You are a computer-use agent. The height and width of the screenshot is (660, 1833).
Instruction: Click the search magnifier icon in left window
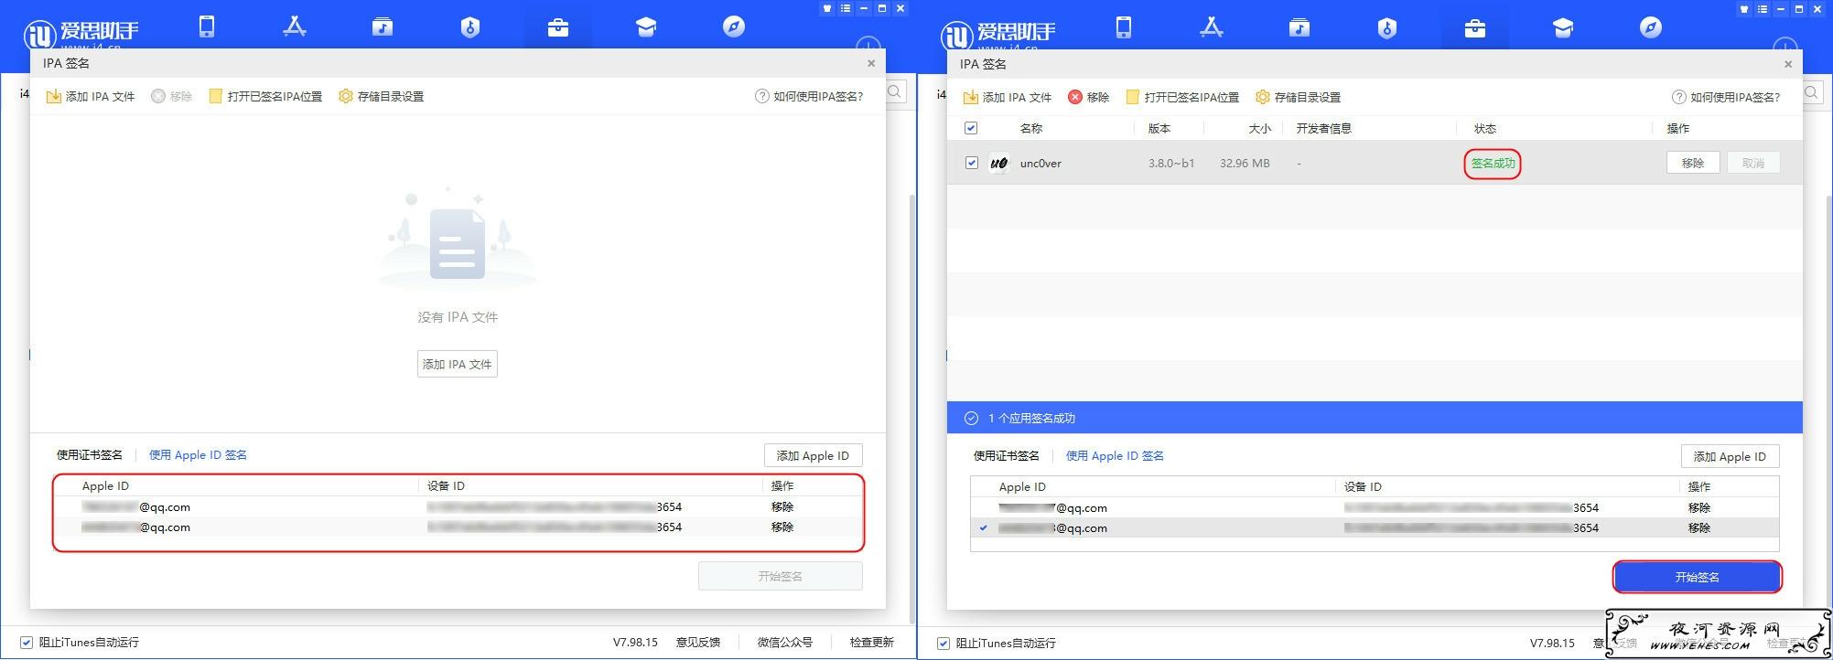coord(895,91)
